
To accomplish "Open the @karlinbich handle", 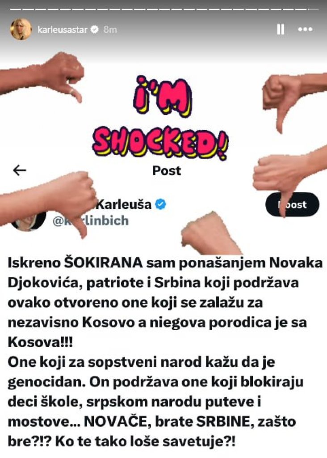I will (x=90, y=221).
